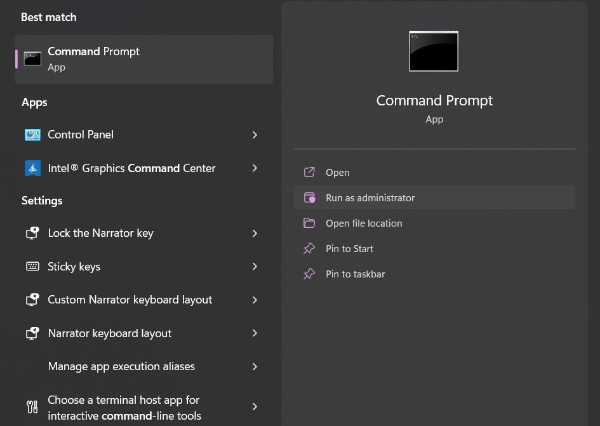This screenshot has height=426, width=600.
Task: Open the Command Prompt best match result
Action: (x=144, y=59)
